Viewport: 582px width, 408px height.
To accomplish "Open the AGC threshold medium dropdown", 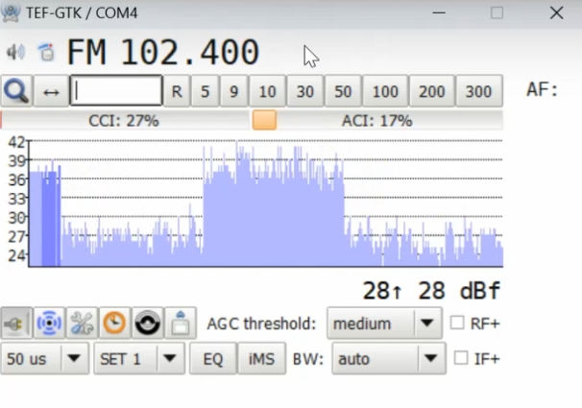I will [x=384, y=324].
